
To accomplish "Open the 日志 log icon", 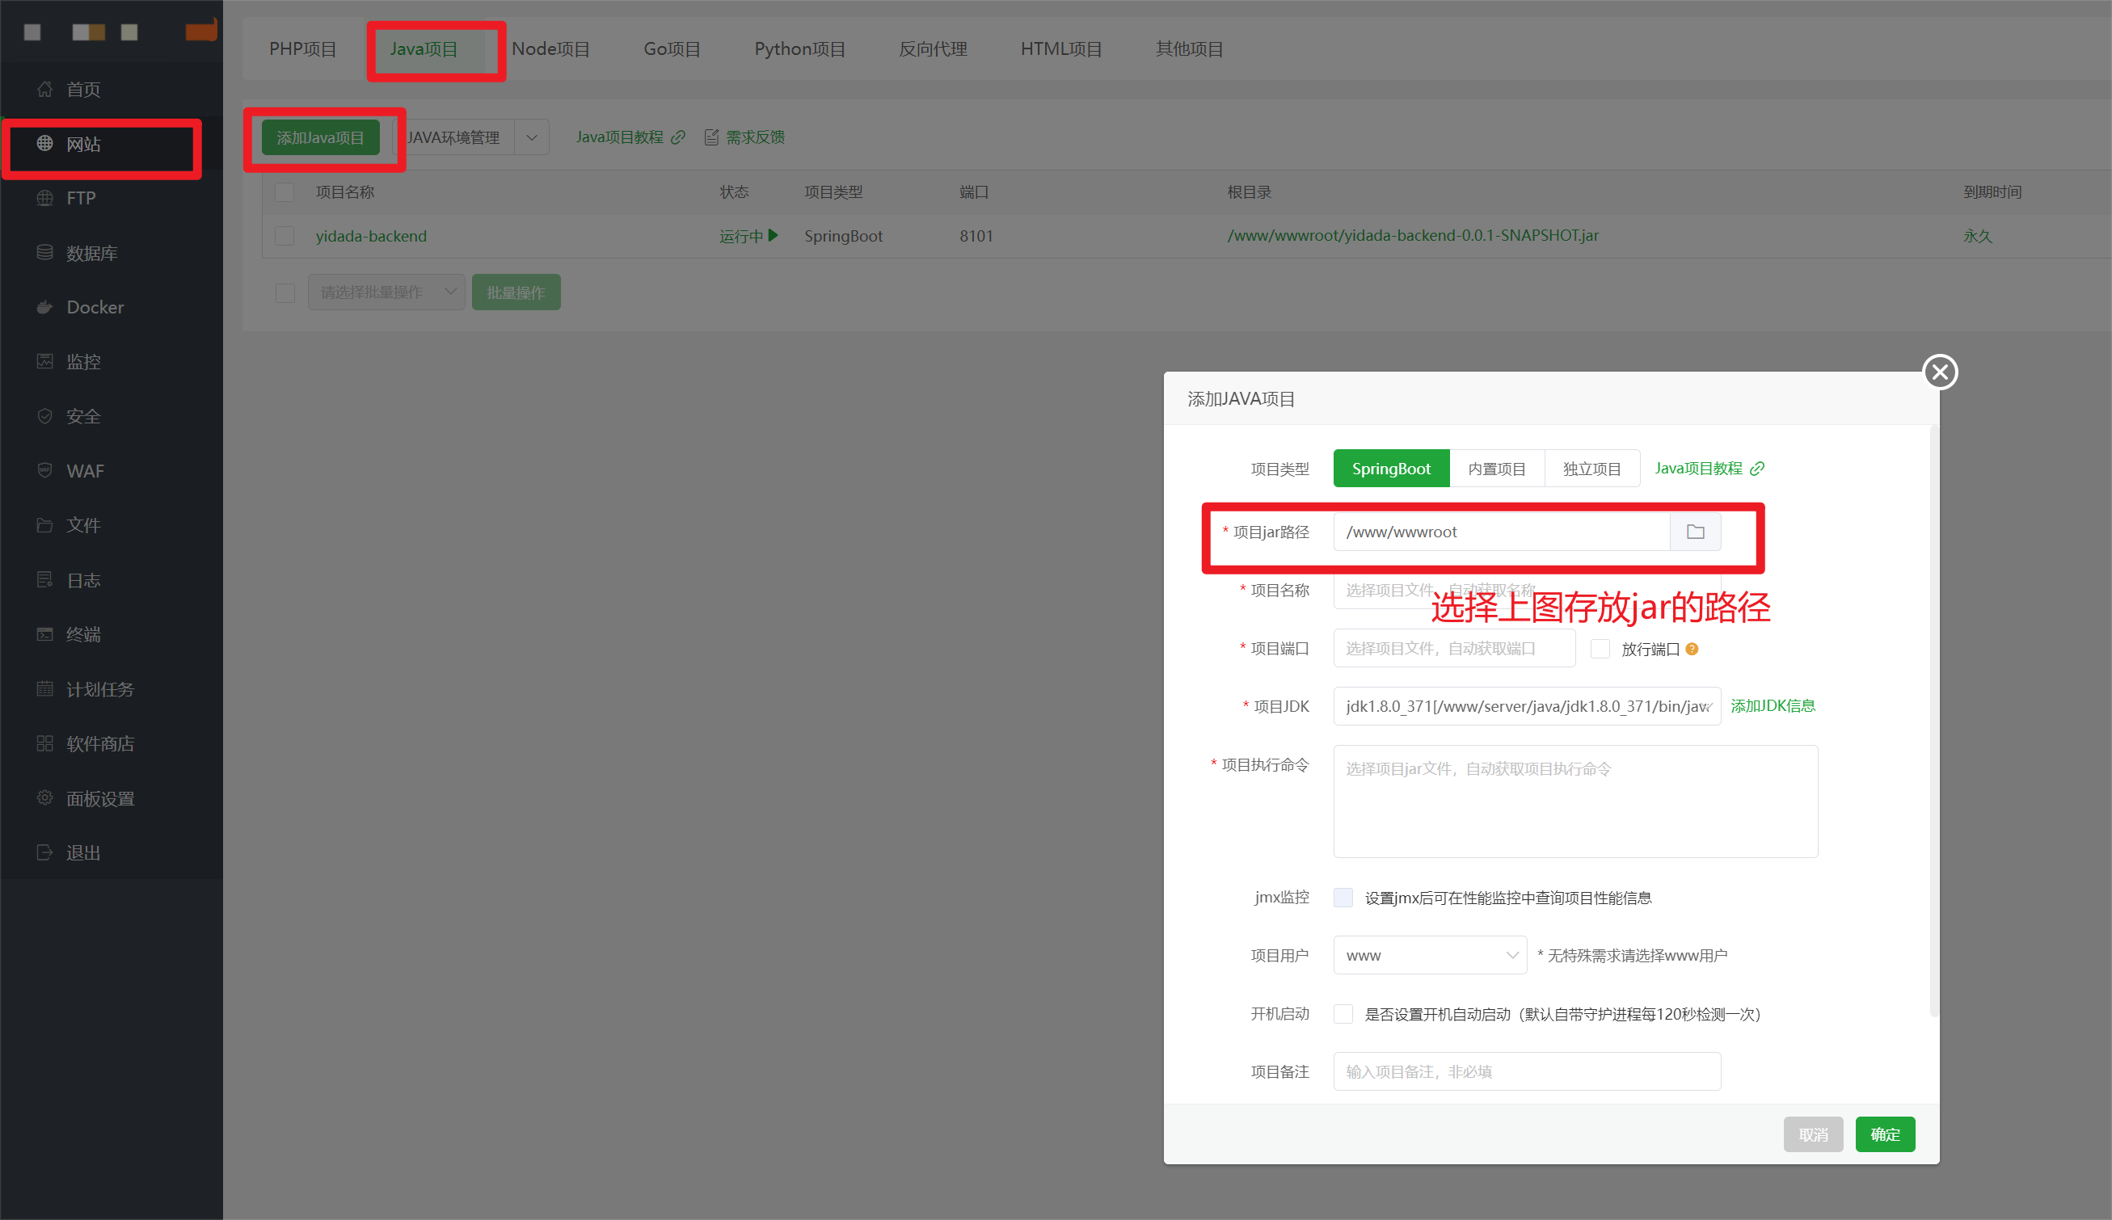I will 45,580.
